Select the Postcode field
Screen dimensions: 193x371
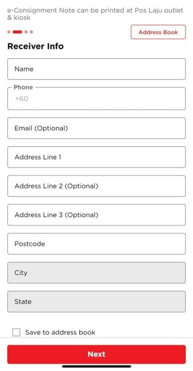(x=96, y=243)
